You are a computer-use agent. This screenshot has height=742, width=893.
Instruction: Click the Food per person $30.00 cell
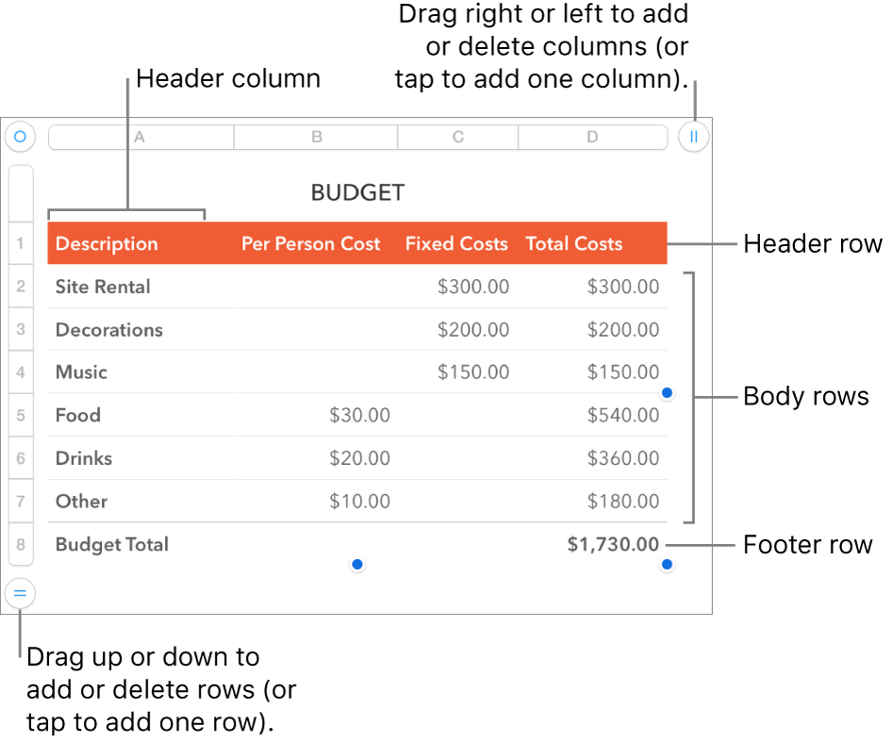pyautogui.click(x=316, y=415)
